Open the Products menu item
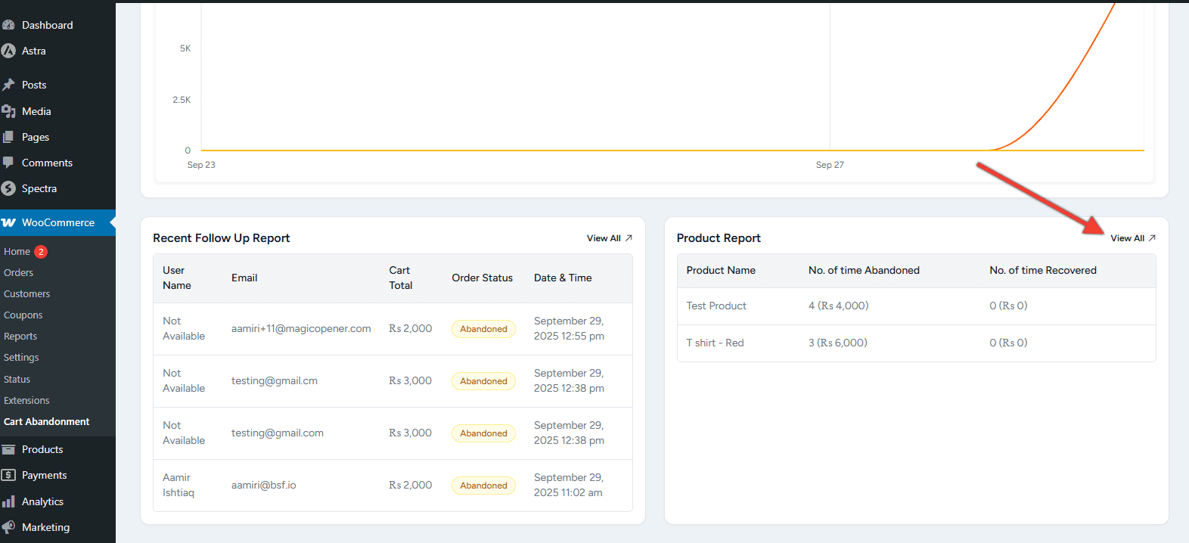 point(42,449)
